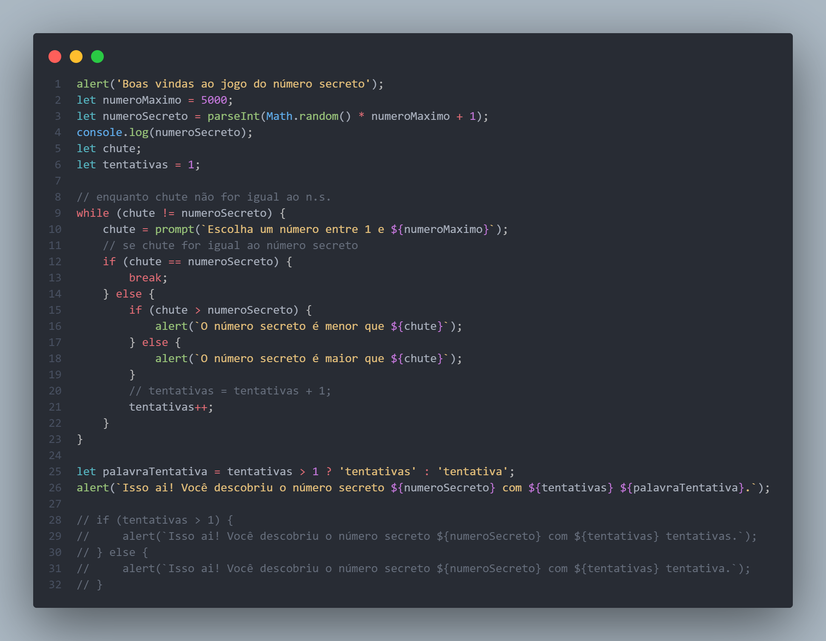Select the value 5000 on line 2
The width and height of the screenshot is (826, 641).
point(214,100)
